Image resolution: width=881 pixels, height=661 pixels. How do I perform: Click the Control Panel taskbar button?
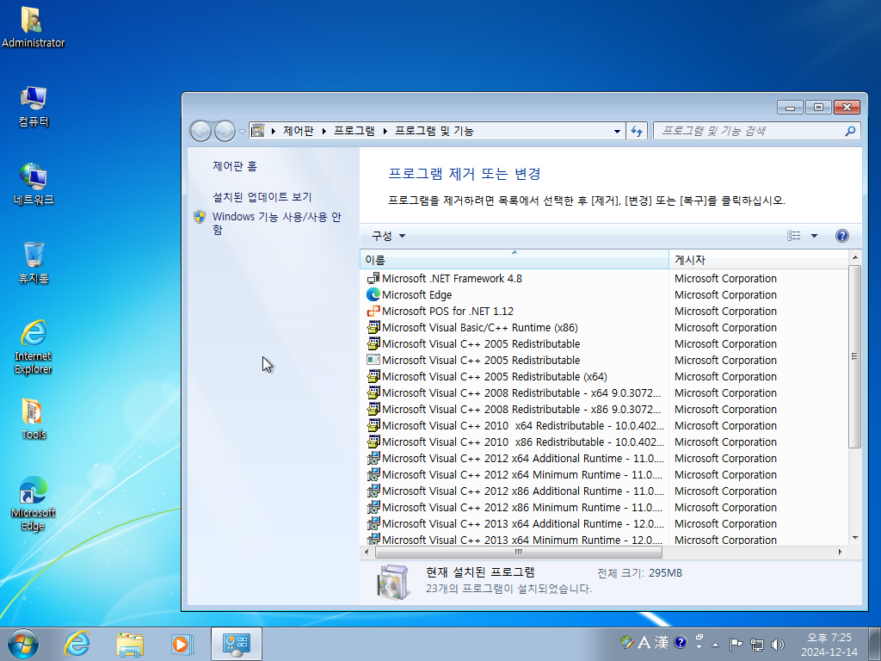tap(237, 644)
